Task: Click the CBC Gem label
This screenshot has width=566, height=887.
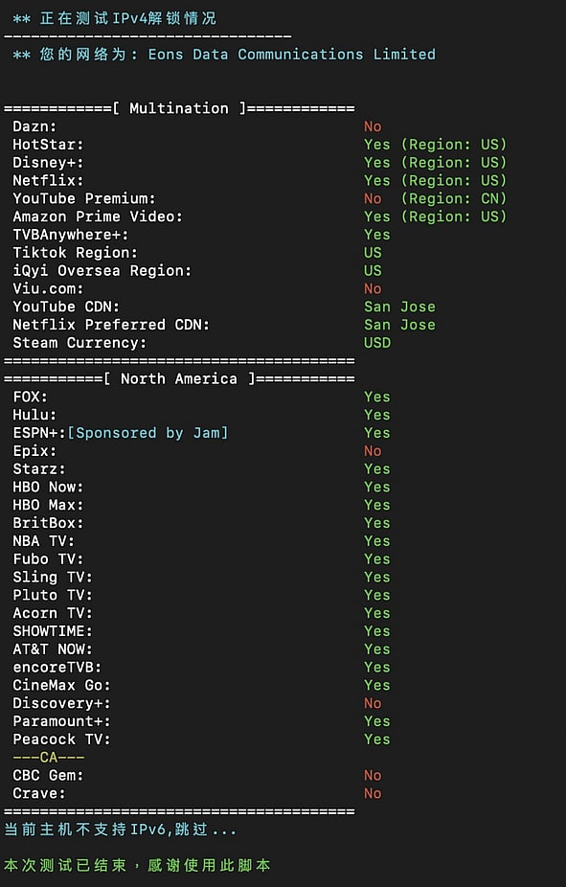Action: [x=48, y=775]
